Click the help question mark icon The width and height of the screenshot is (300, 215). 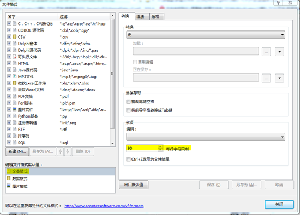278,3
